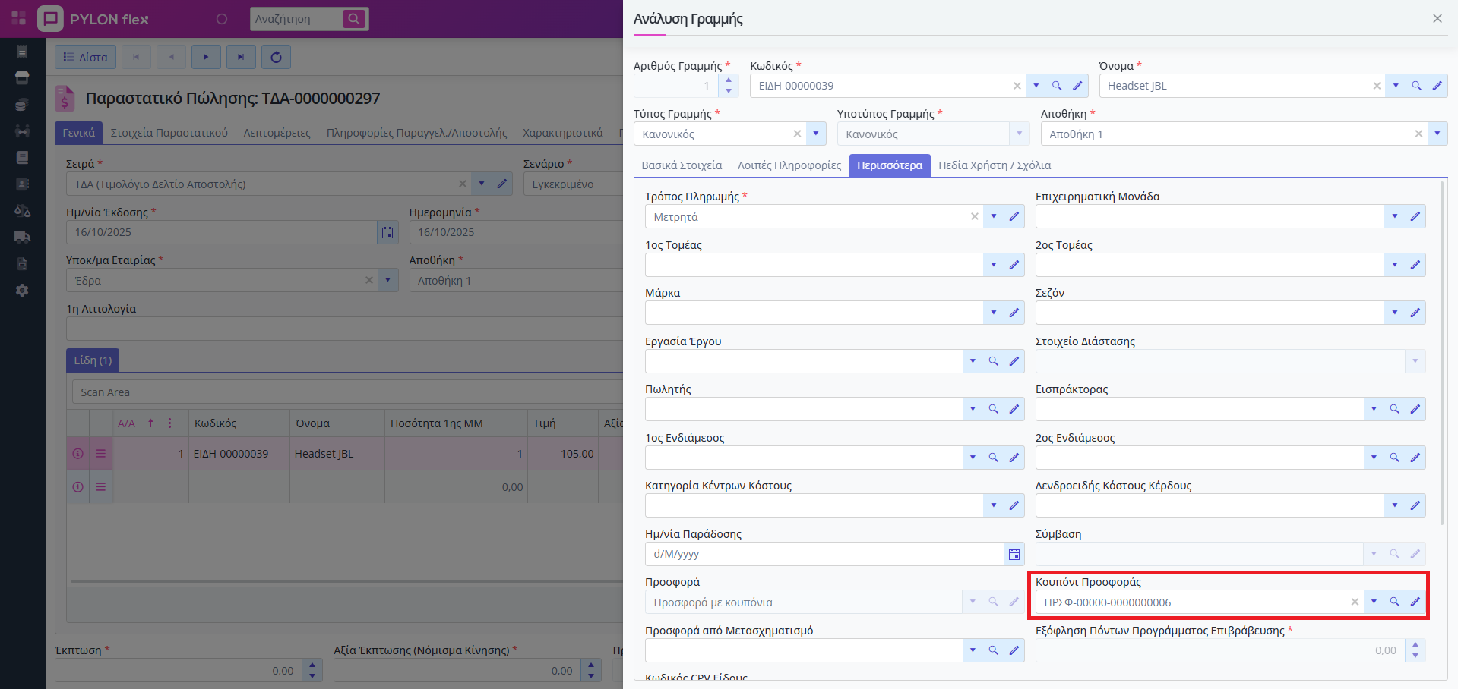Open calendar picker for Ημ/νία Παράδοσης

[x=1014, y=555]
